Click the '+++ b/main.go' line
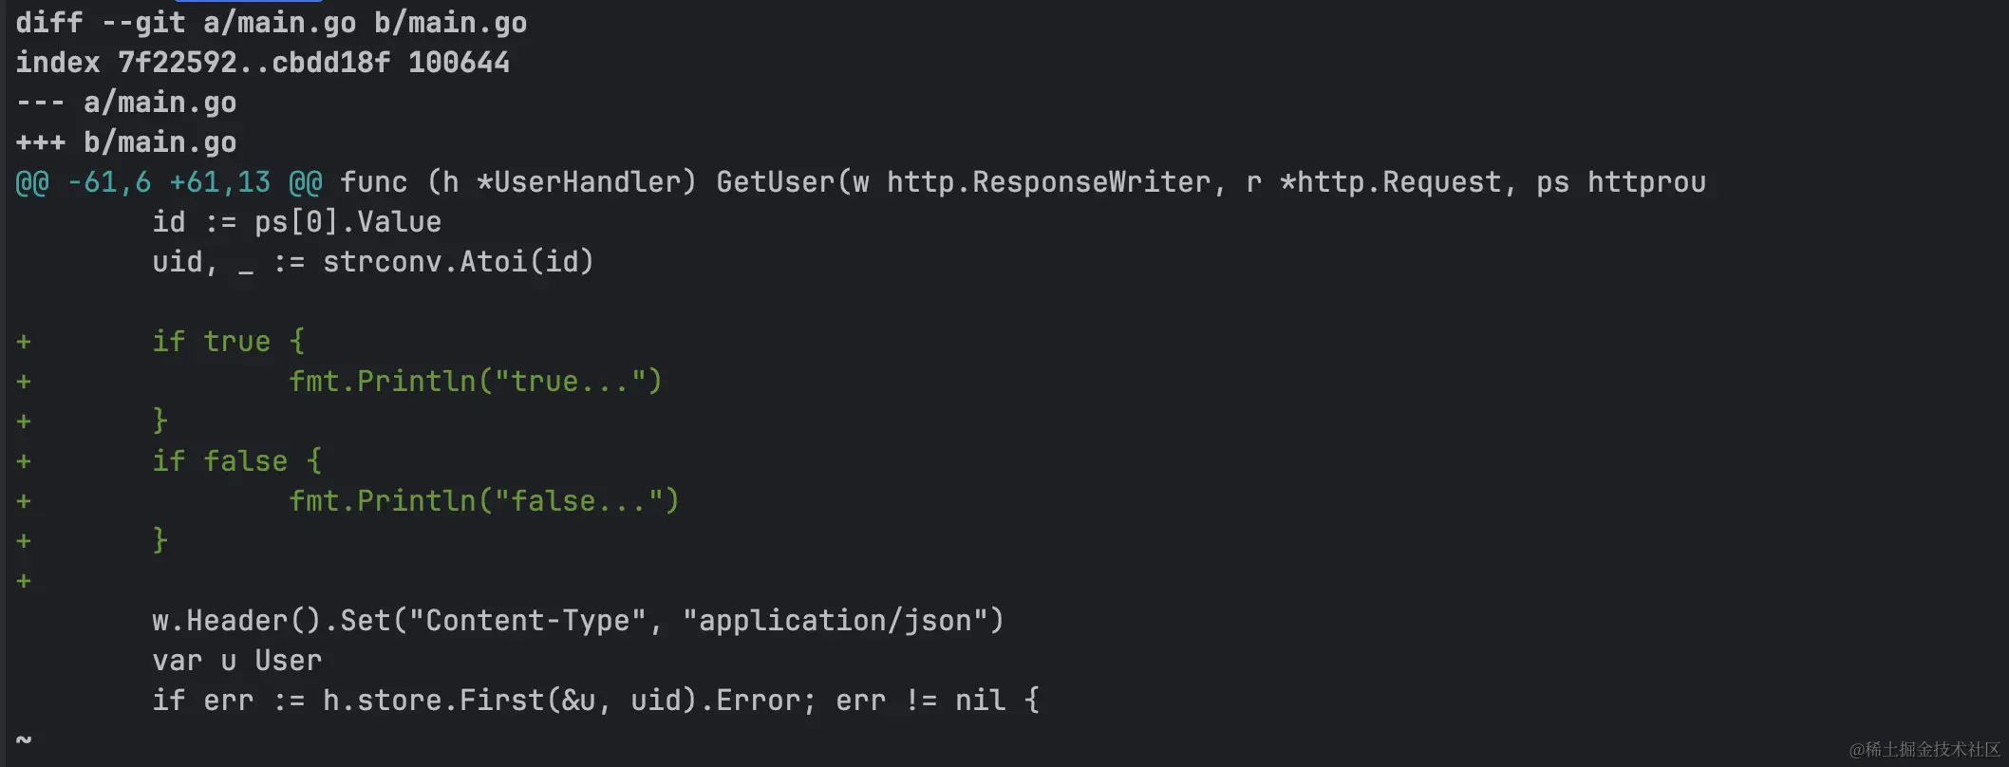Image resolution: width=2009 pixels, height=767 pixels. 126,142
